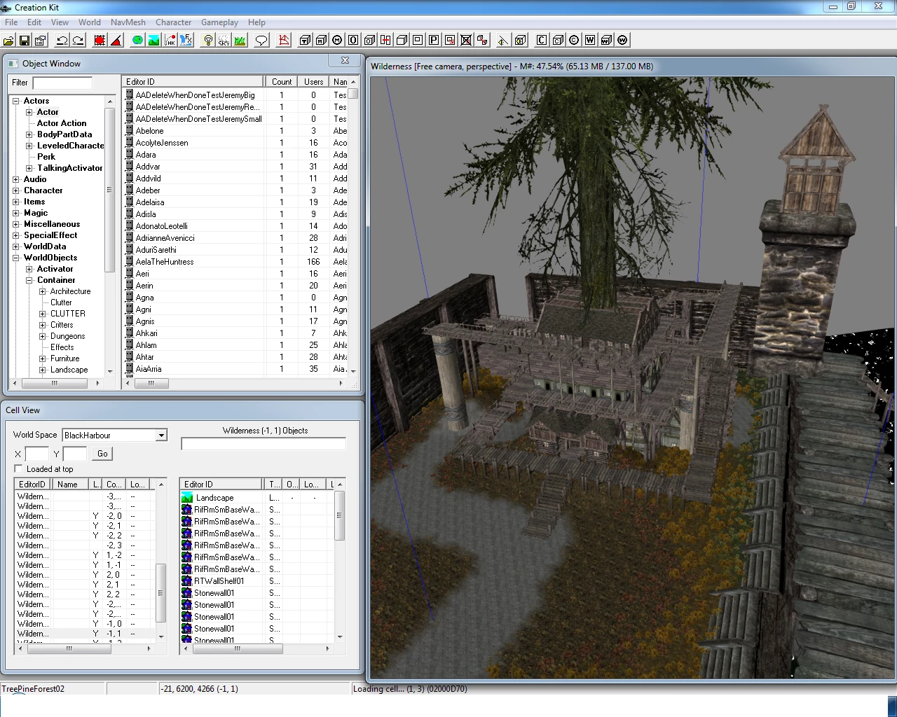Select the Furniture tree item
Viewport: 897px width, 717px height.
(x=65, y=358)
